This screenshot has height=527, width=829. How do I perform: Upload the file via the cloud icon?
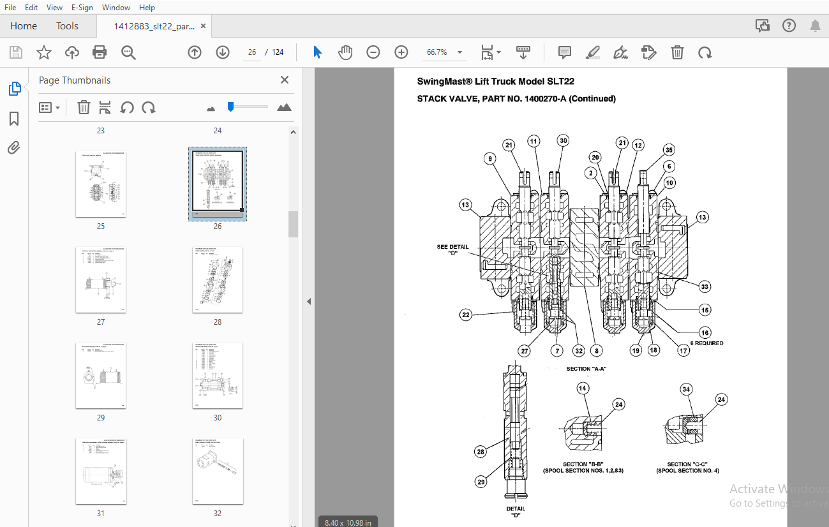coord(72,52)
